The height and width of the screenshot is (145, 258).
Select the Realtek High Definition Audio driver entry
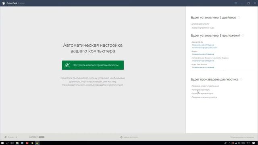point(203,28)
